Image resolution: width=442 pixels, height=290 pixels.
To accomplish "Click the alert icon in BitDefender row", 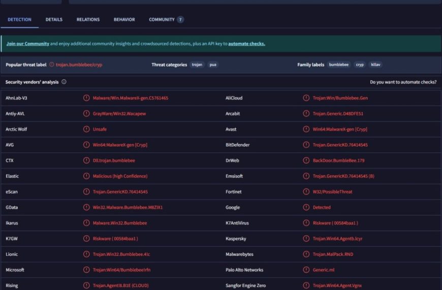I will [x=306, y=145].
